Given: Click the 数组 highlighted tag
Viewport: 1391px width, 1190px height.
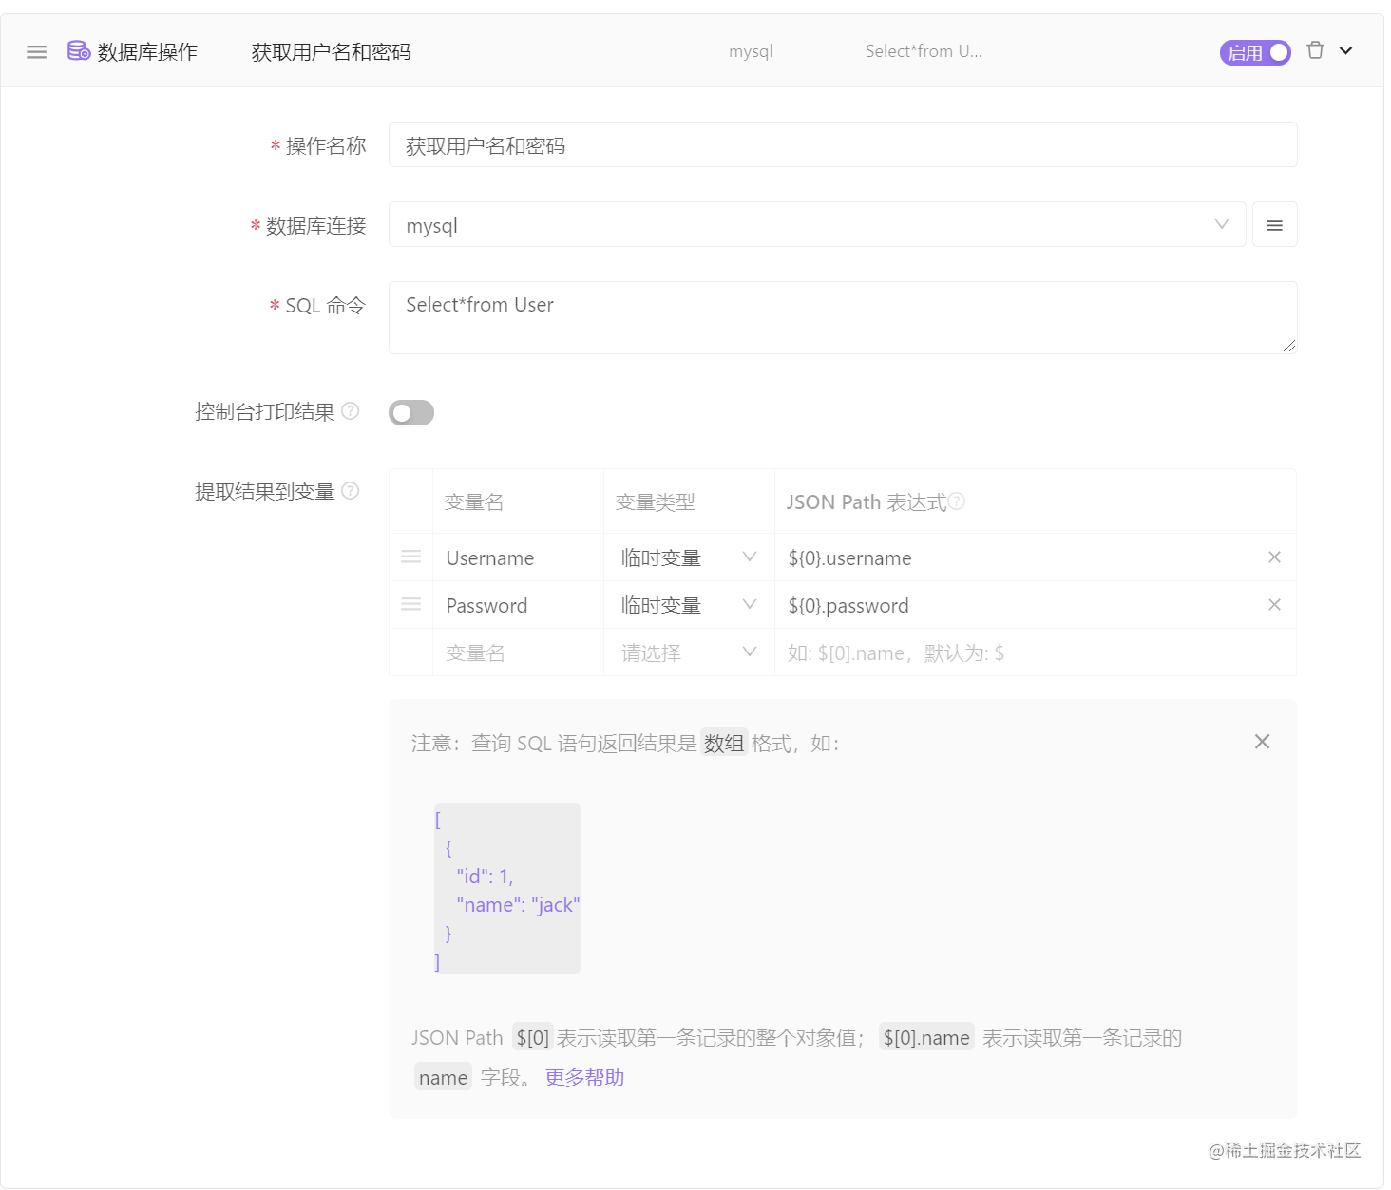Looking at the screenshot, I should pos(724,743).
